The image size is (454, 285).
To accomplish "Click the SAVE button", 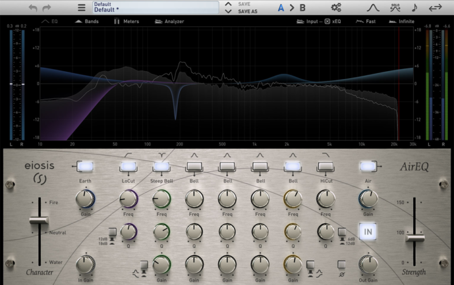I will [244, 4].
